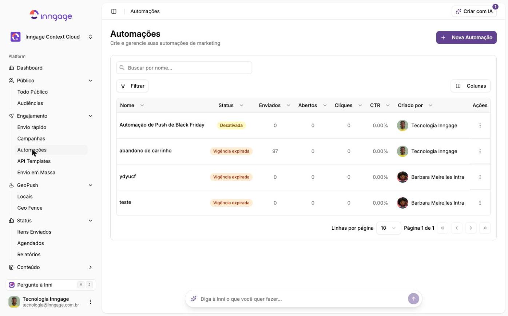Collapse the Engajamento section
Viewport: 508px width, 316px height.
pyautogui.click(x=51, y=116)
